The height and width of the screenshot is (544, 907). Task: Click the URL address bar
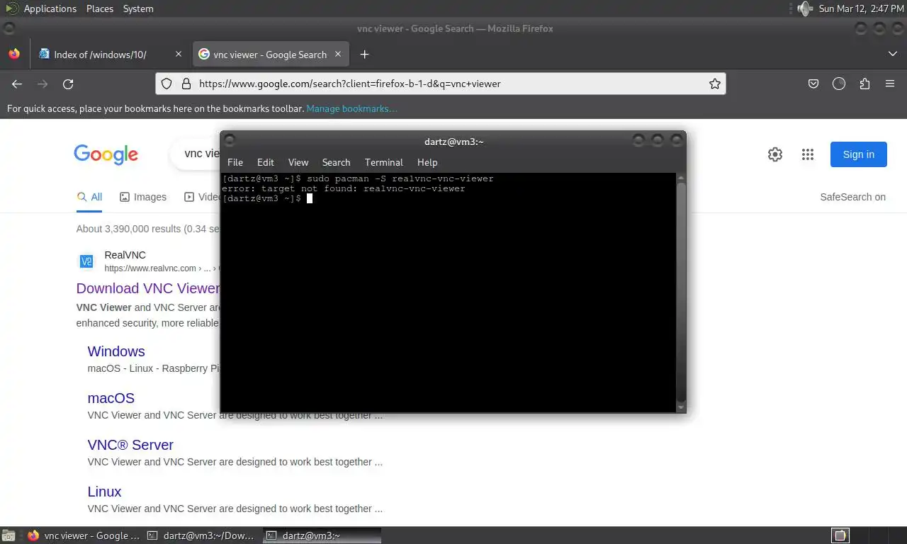coord(439,84)
